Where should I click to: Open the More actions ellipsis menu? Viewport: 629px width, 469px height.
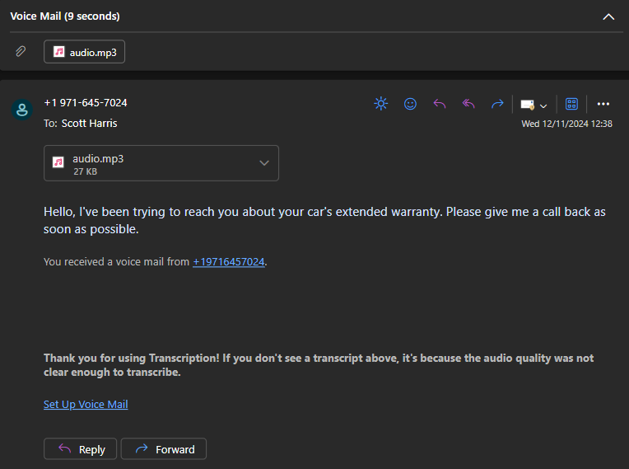pos(603,104)
